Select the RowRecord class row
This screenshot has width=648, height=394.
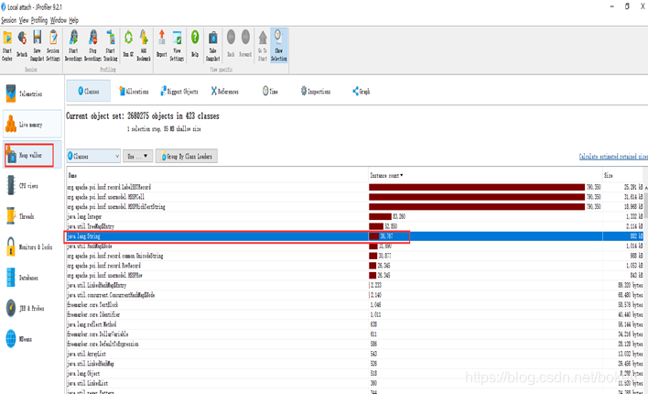point(354,266)
